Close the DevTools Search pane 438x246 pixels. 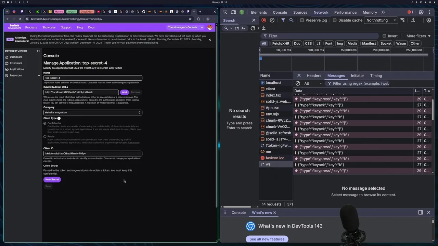coord(254,20)
